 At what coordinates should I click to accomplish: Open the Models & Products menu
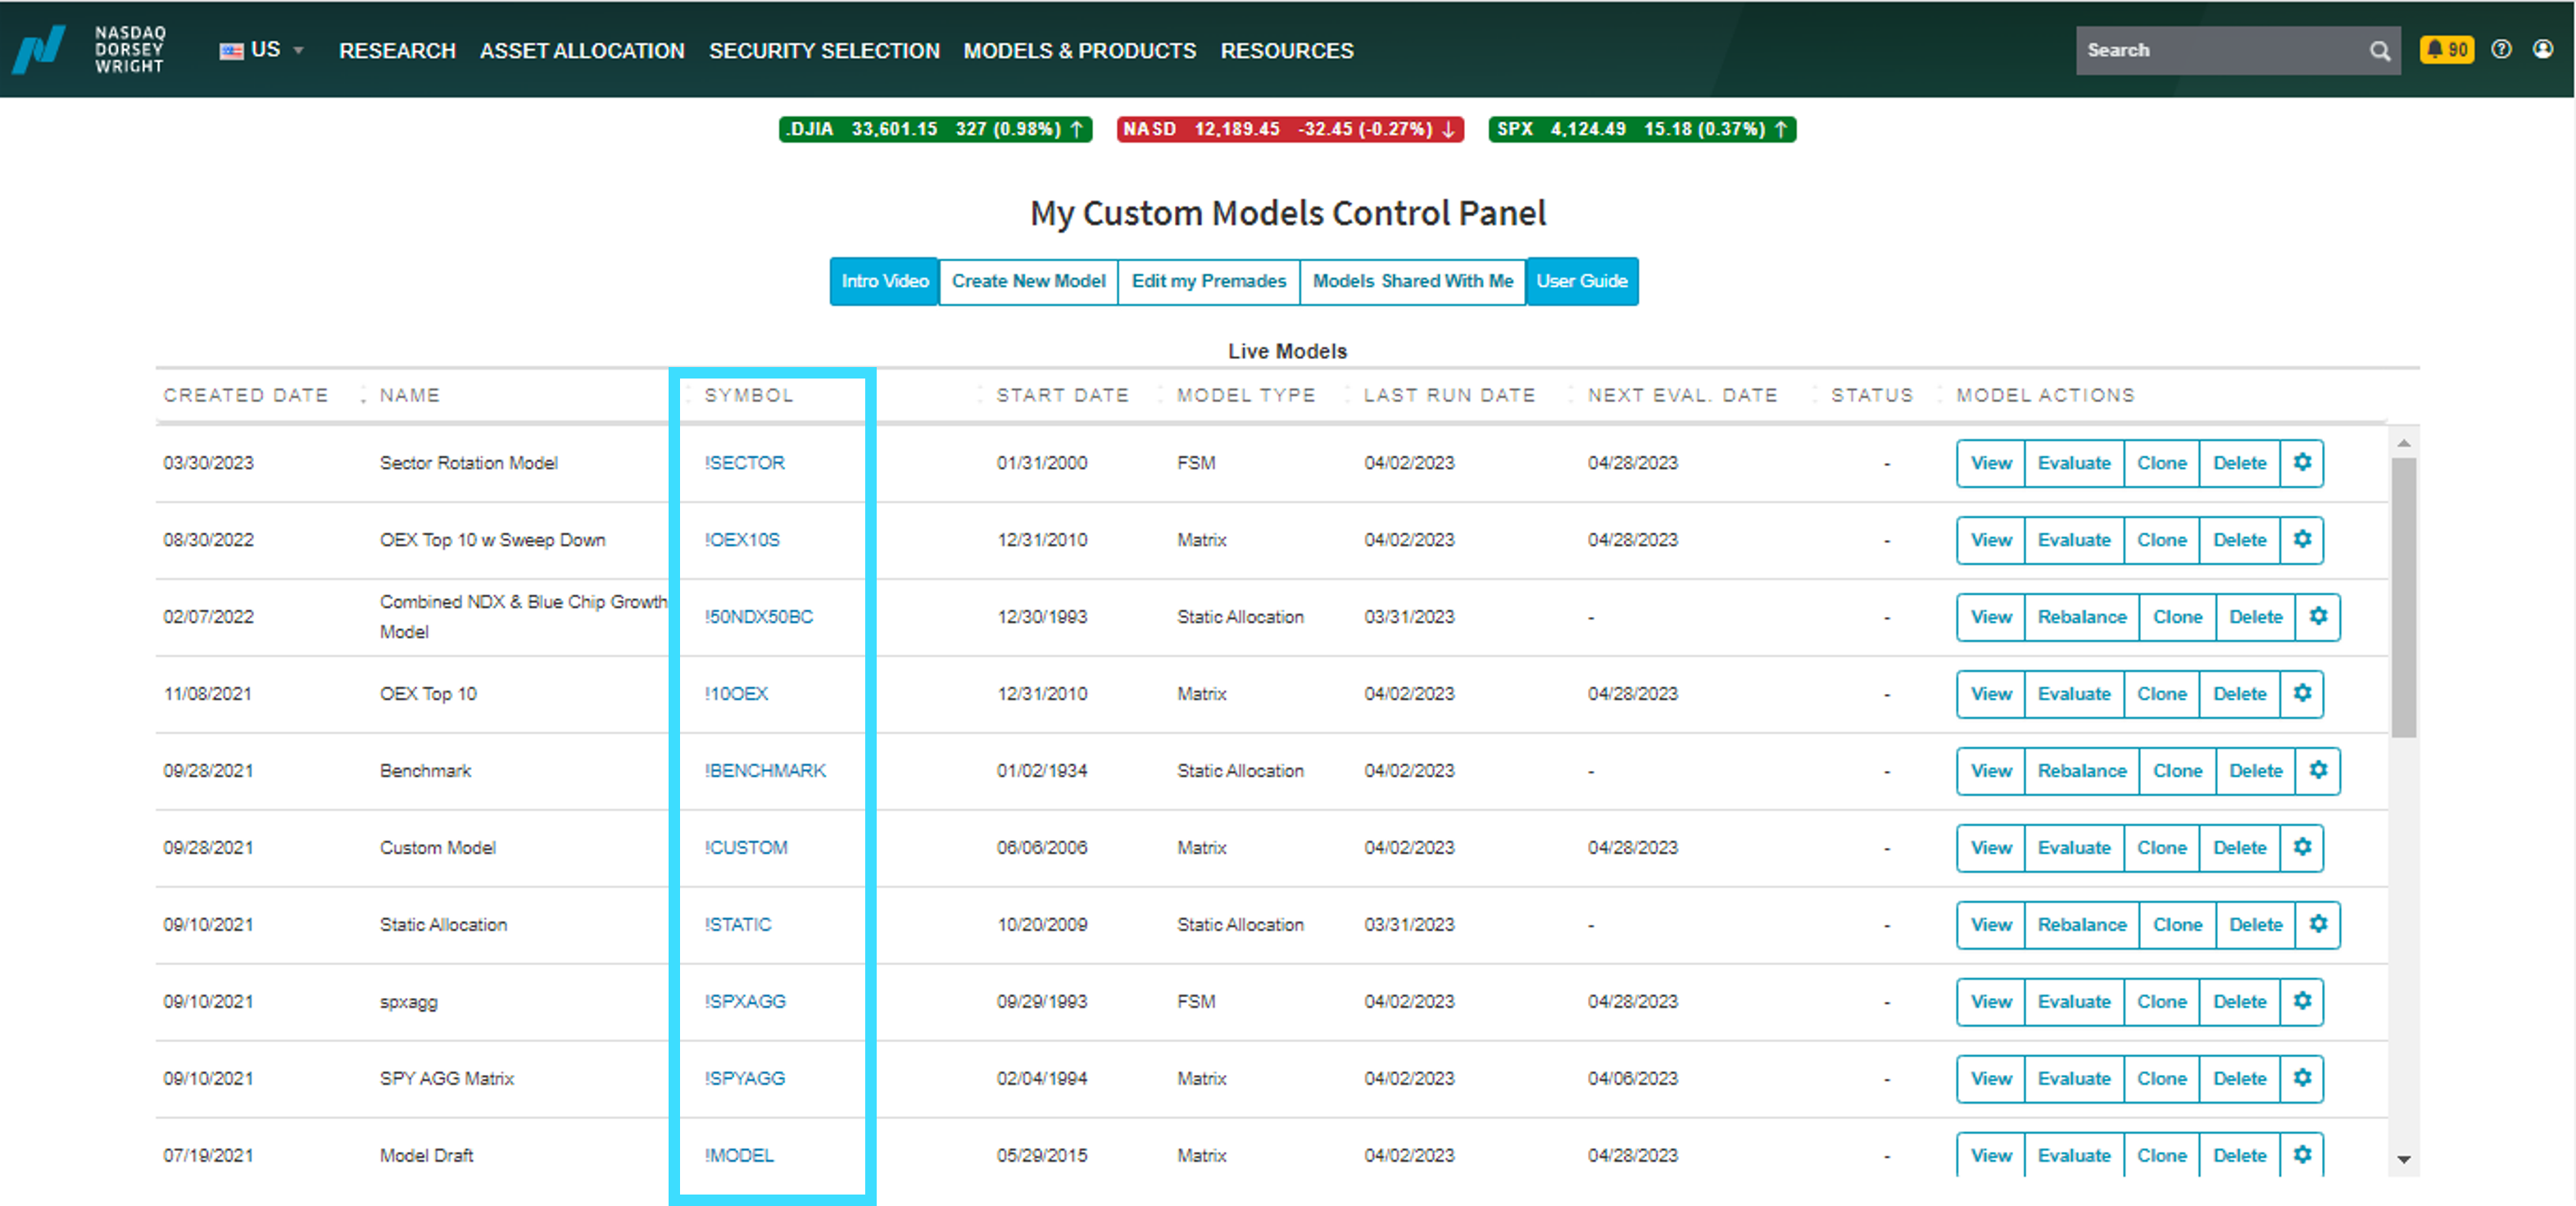1079,51
